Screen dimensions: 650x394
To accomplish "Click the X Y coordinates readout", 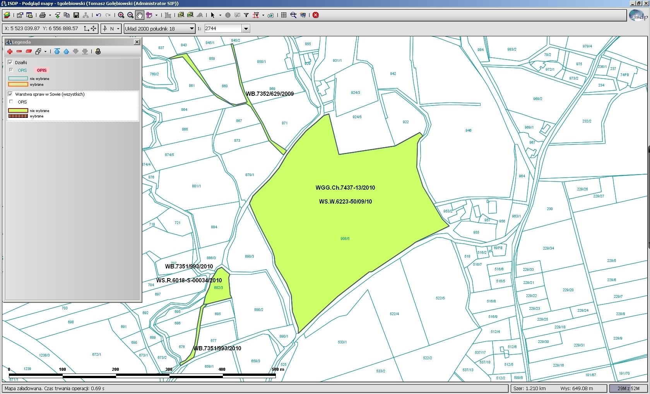I will [41, 29].
